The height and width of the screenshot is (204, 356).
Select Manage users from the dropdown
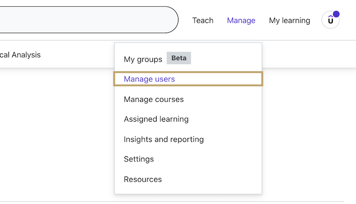[150, 79]
